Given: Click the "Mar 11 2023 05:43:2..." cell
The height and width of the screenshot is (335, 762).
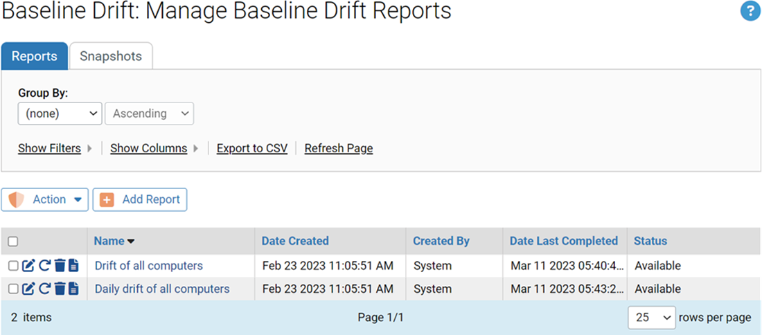Looking at the screenshot, I should [x=565, y=289].
